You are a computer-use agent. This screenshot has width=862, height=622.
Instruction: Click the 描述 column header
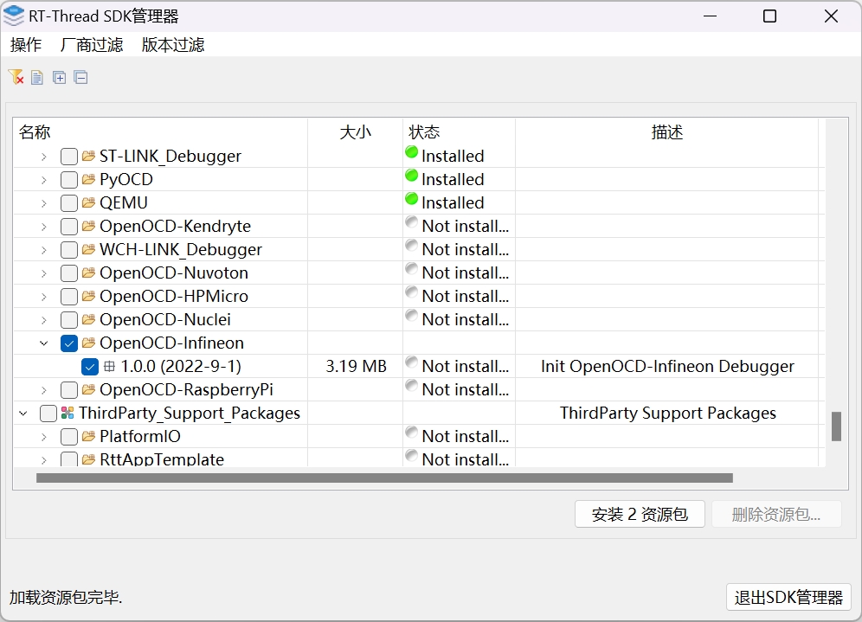tap(667, 131)
